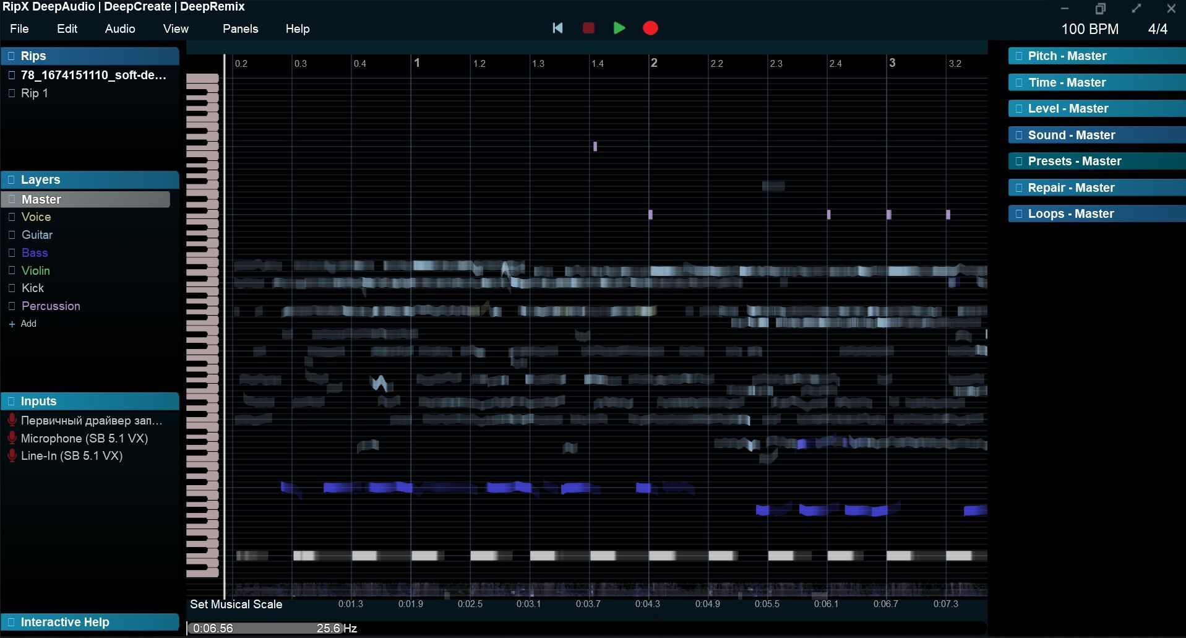
Task: Open the Edit menu
Action: pyautogui.click(x=67, y=28)
